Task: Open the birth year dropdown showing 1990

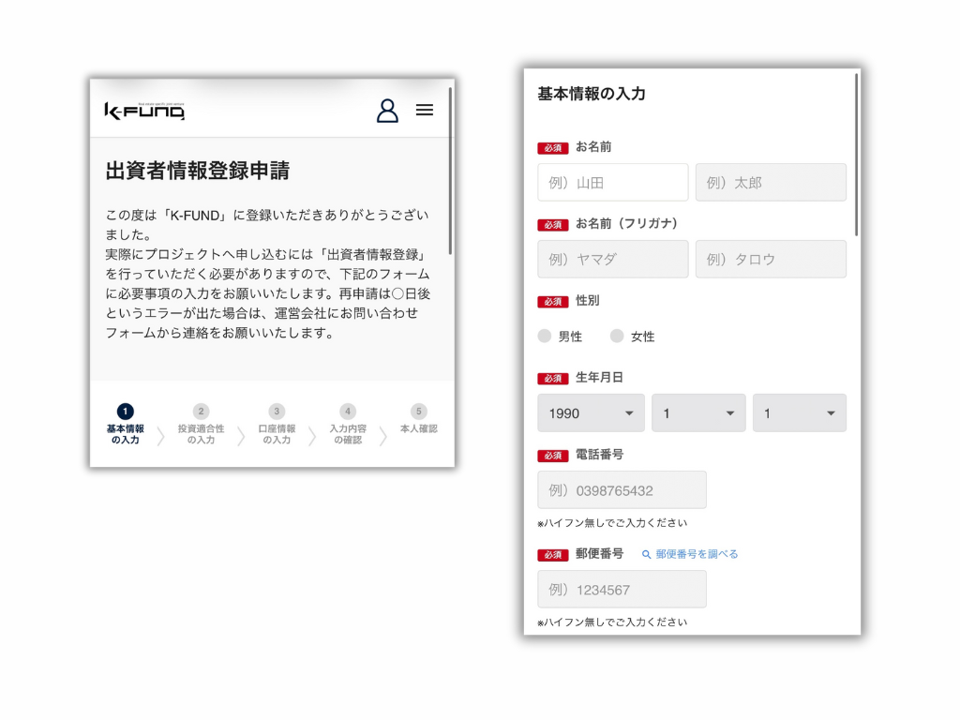Action: [591, 413]
